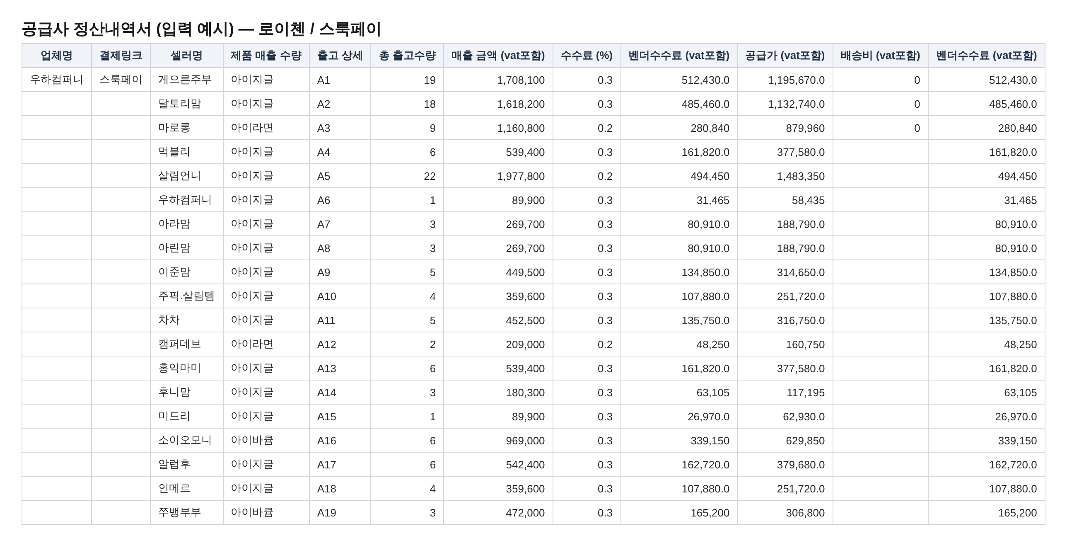
Task: Click the A5 출고 상세 cell
Action: tap(340, 176)
